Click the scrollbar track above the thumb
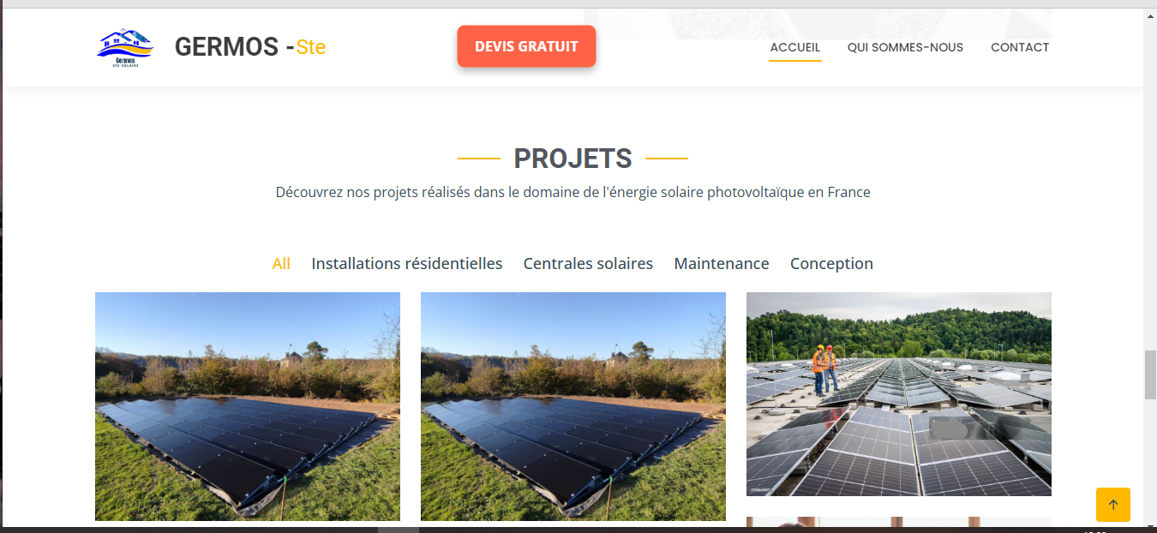This screenshot has height=533, width=1157. click(1150, 180)
